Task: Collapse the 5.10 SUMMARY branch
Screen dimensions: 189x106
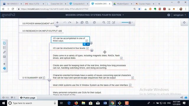Action: [49, 80]
